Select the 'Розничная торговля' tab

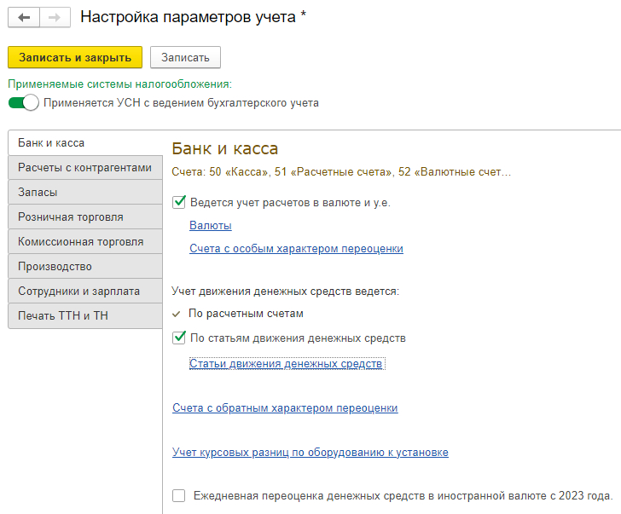point(85,217)
